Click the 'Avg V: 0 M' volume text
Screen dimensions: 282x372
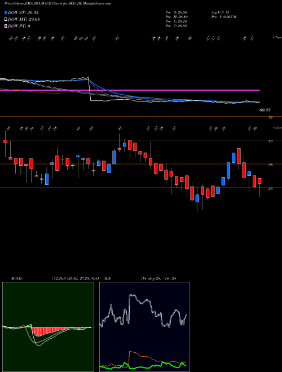(x=220, y=12)
